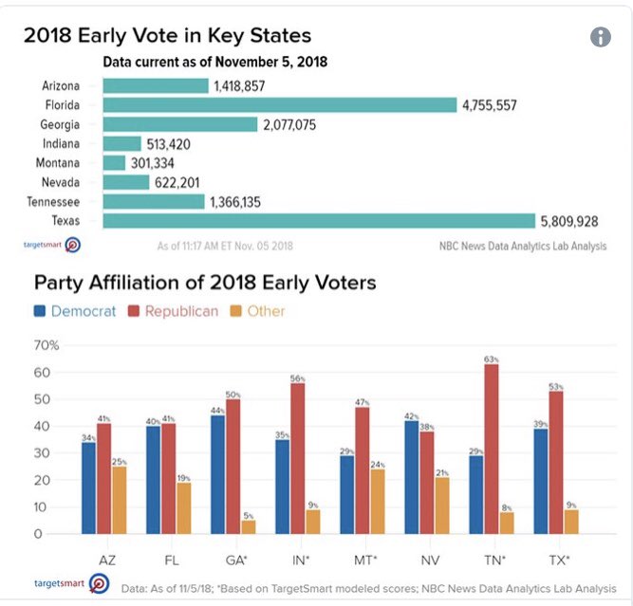Click the red Republican bar for IN
The image size is (633, 606).
pos(298,458)
